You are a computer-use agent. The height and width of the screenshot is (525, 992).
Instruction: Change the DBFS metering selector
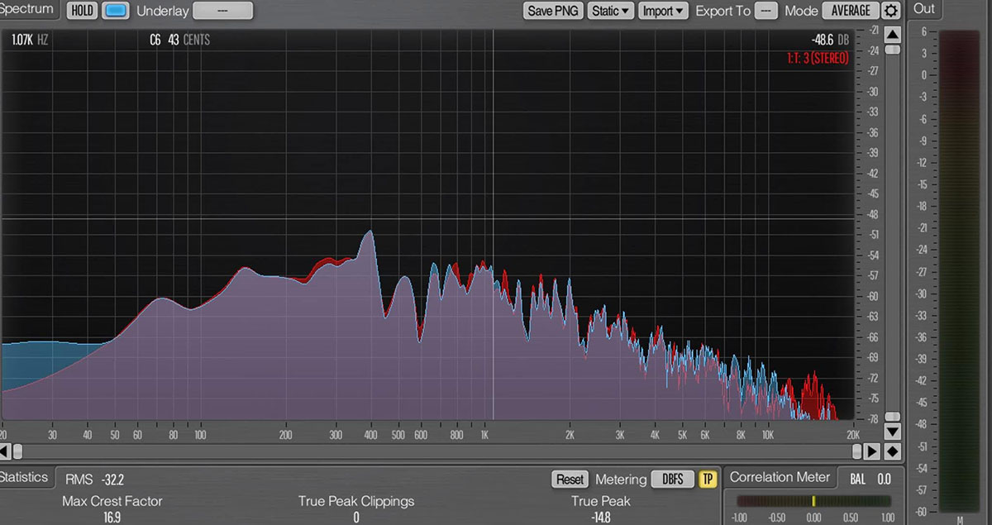[672, 480]
